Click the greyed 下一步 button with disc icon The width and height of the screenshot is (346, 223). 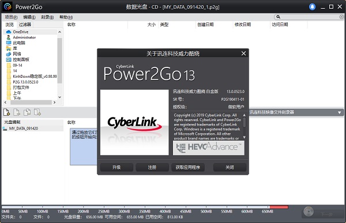click(x=322, y=212)
